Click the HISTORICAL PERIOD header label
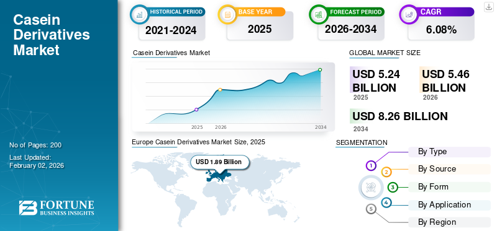497x231 pixels. 176,12
